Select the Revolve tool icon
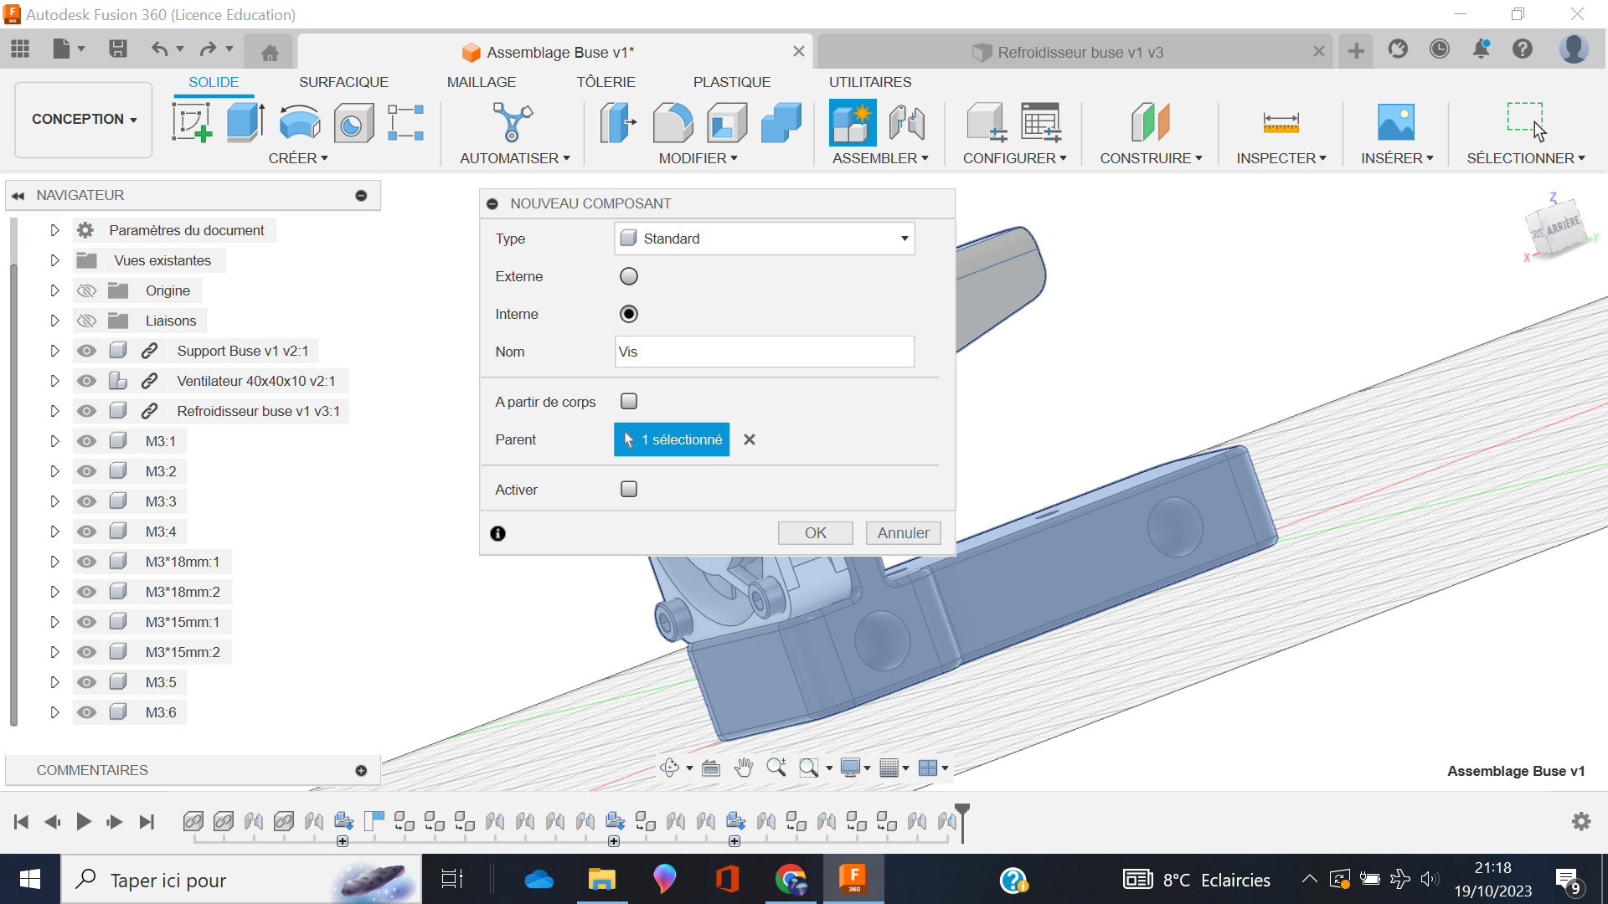Image resolution: width=1608 pixels, height=904 pixels. [299, 122]
